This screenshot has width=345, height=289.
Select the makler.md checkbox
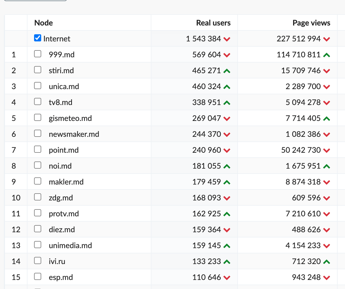tap(38, 181)
